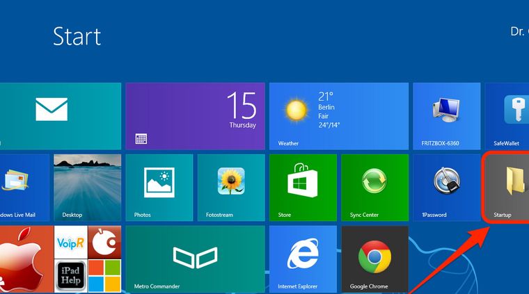Launch the Google Chrome tile
529x294 pixels.
pos(374,259)
